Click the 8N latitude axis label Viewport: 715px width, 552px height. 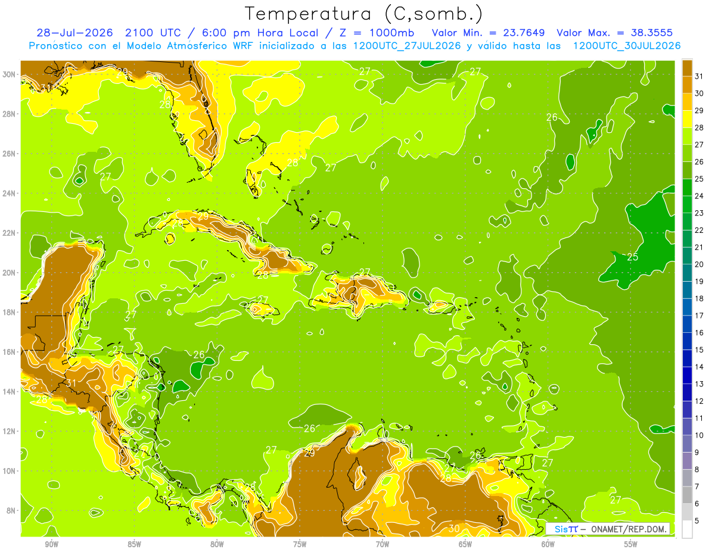11,510
